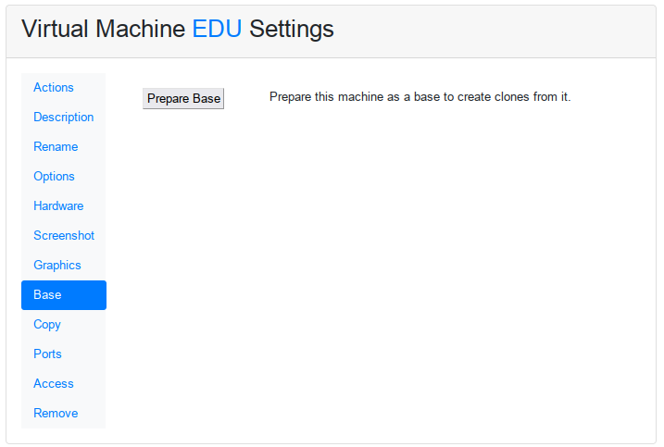Screen dimensions: 664x447
Task: Click the active Base tab
Action: click(64, 295)
